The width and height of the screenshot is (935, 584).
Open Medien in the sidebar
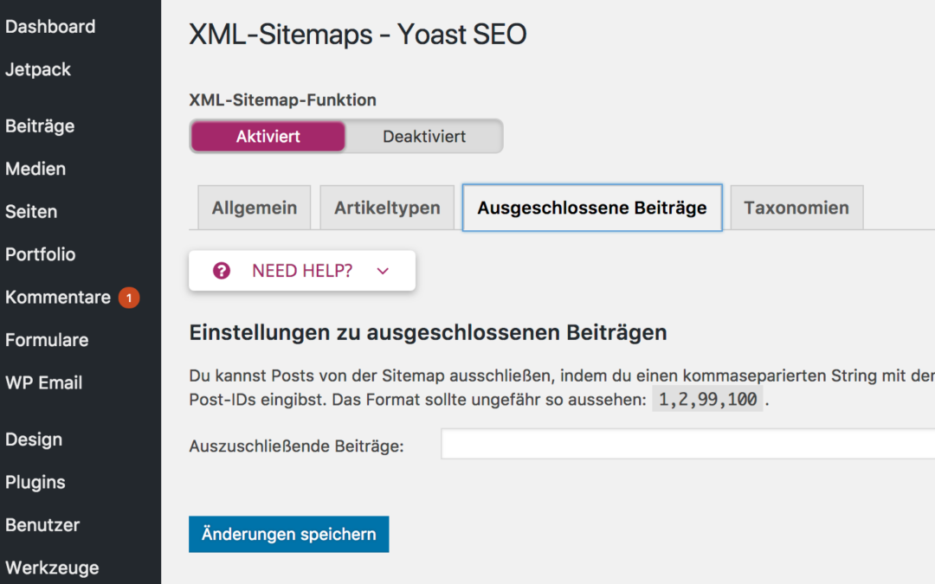(35, 170)
